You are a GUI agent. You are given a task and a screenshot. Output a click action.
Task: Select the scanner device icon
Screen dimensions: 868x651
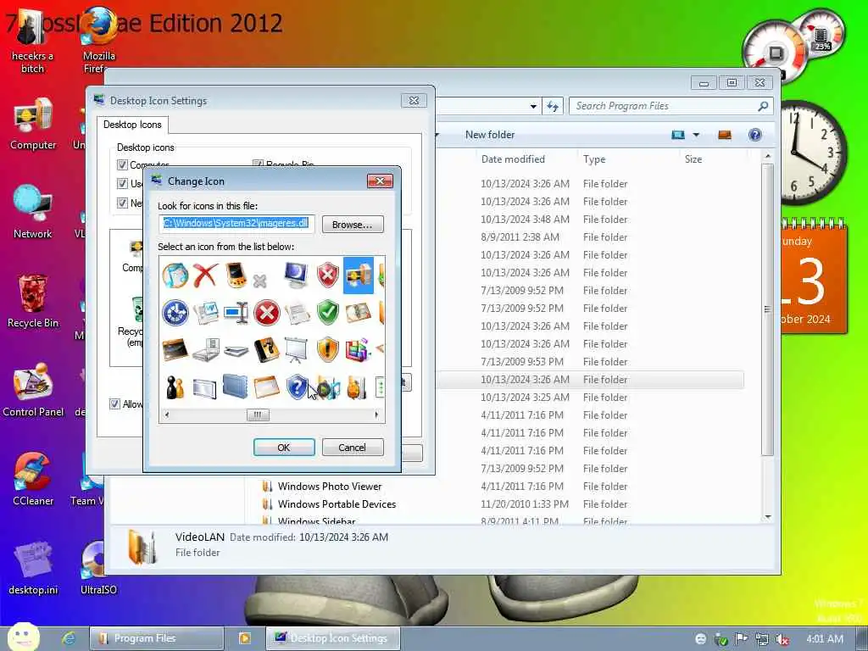click(x=236, y=351)
